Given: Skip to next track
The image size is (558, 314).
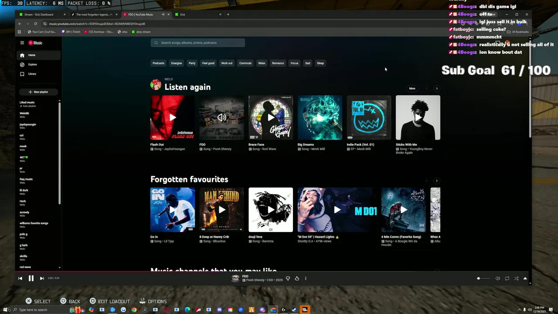Looking at the screenshot, I should [42, 278].
